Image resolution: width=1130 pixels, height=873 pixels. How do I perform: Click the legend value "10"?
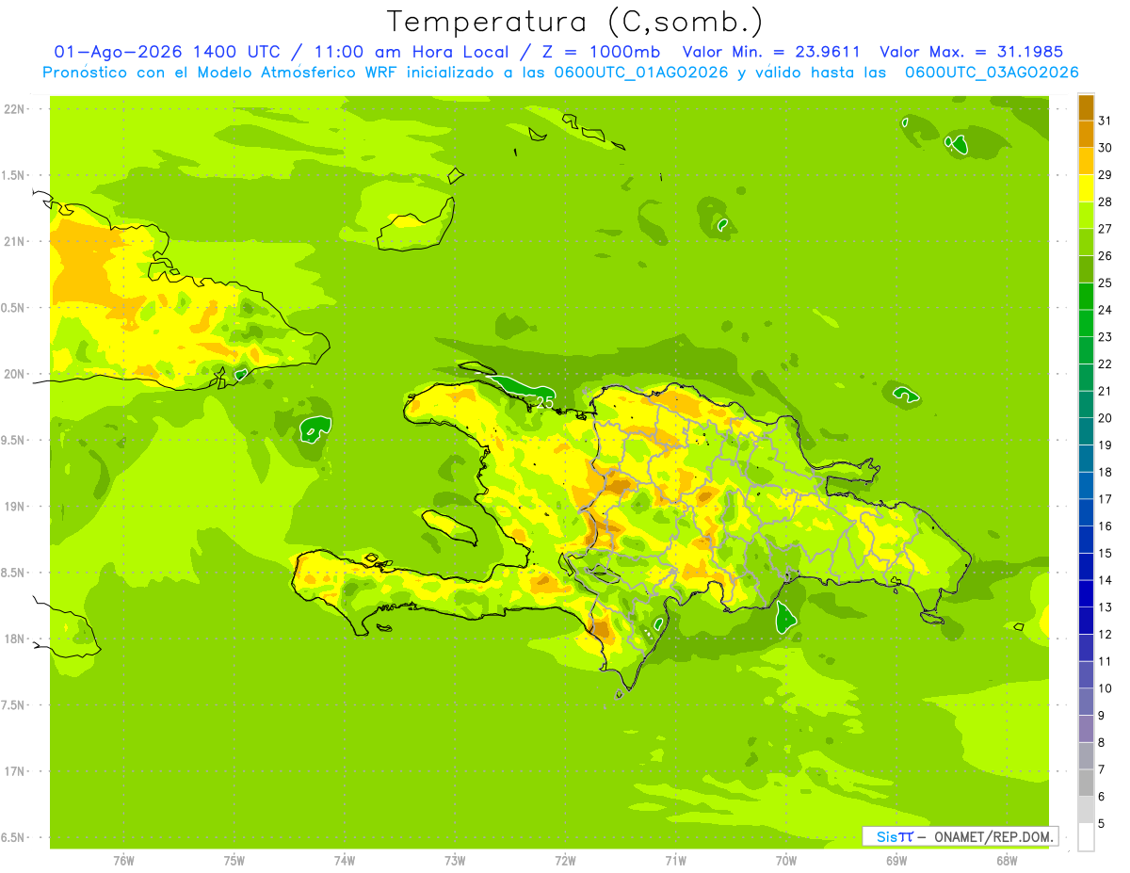click(1105, 688)
